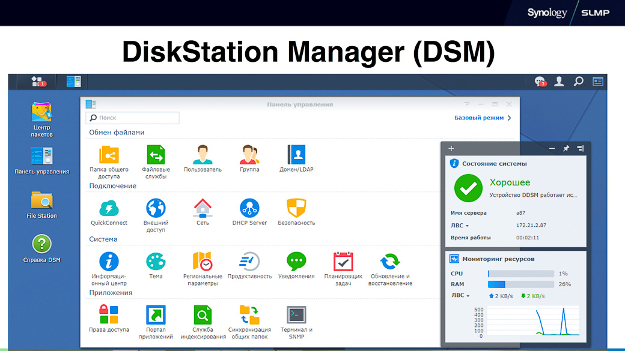Open the notifications chat bubble icon
The width and height of the screenshot is (625, 351).
click(540, 82)
